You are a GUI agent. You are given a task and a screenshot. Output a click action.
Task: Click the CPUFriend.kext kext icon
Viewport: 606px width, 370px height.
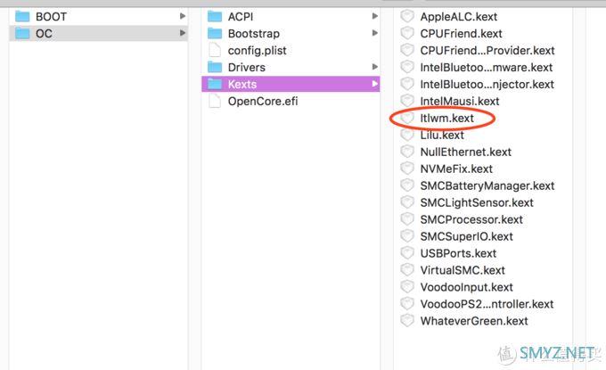407,34
